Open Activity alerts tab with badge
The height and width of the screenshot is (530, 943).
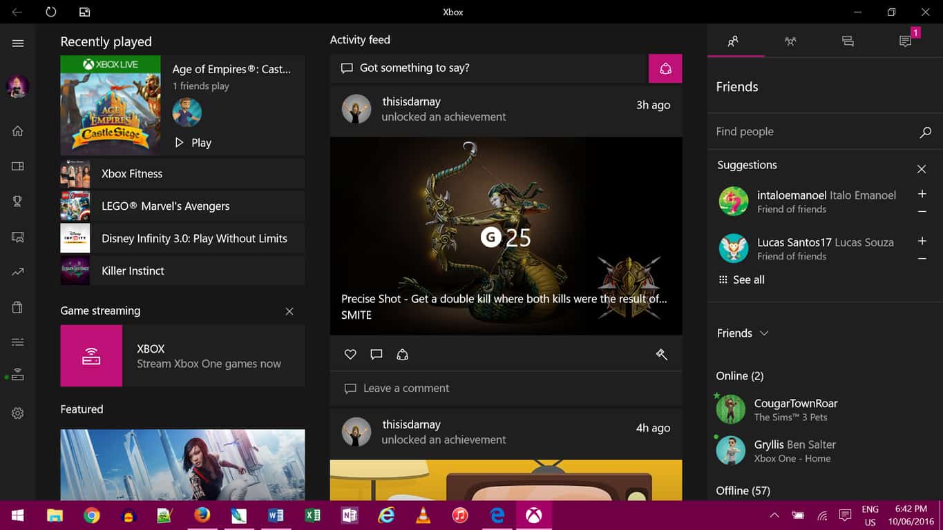pyautogui.click(x=906, y=41)
